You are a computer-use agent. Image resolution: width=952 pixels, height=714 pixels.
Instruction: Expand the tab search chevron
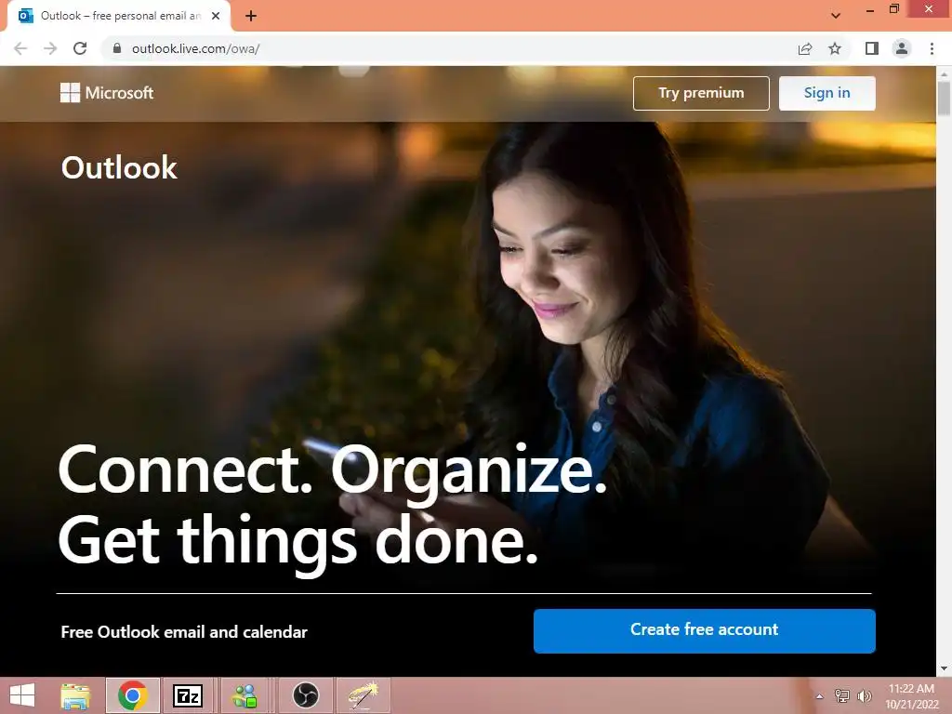coord(836,16)
